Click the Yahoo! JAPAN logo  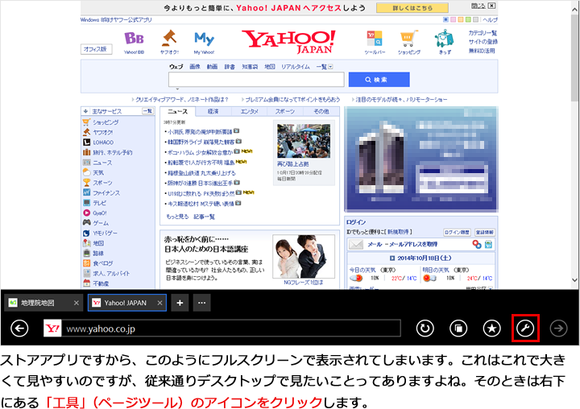pos(289,42)
